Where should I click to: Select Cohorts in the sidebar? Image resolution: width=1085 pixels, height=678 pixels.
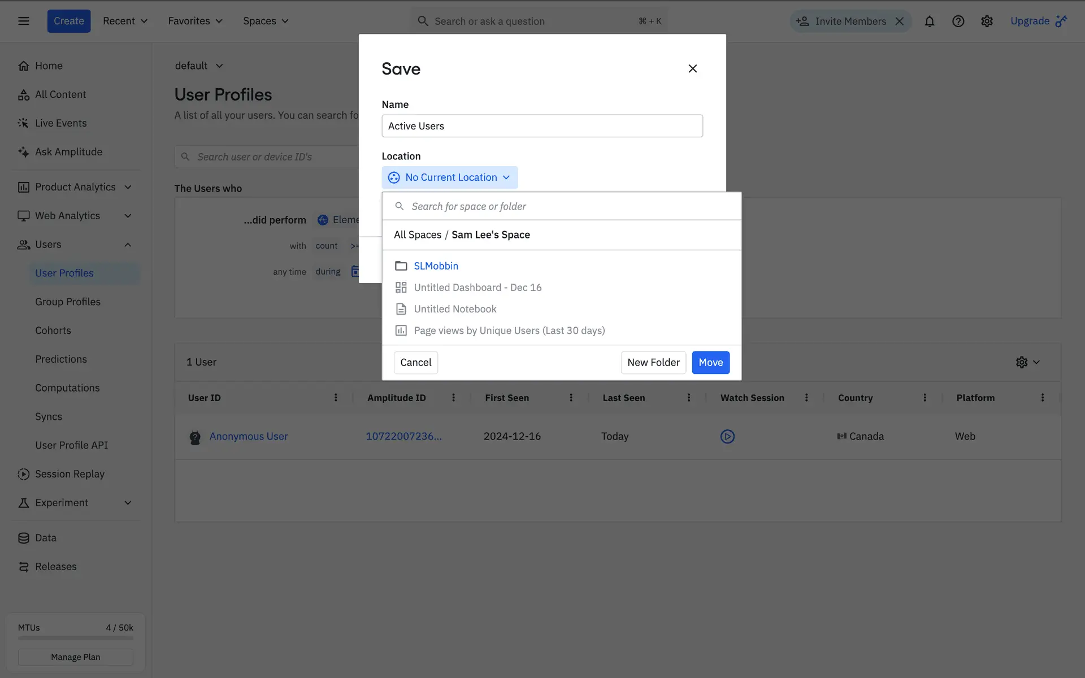[x=53, y=331]
